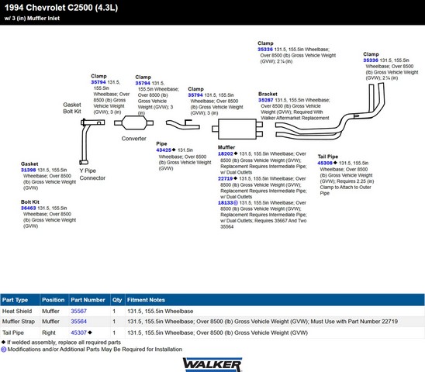Open pipe part number 43425
The height and width of the screenshot is (372, 425).
click(x=164, y=150)
